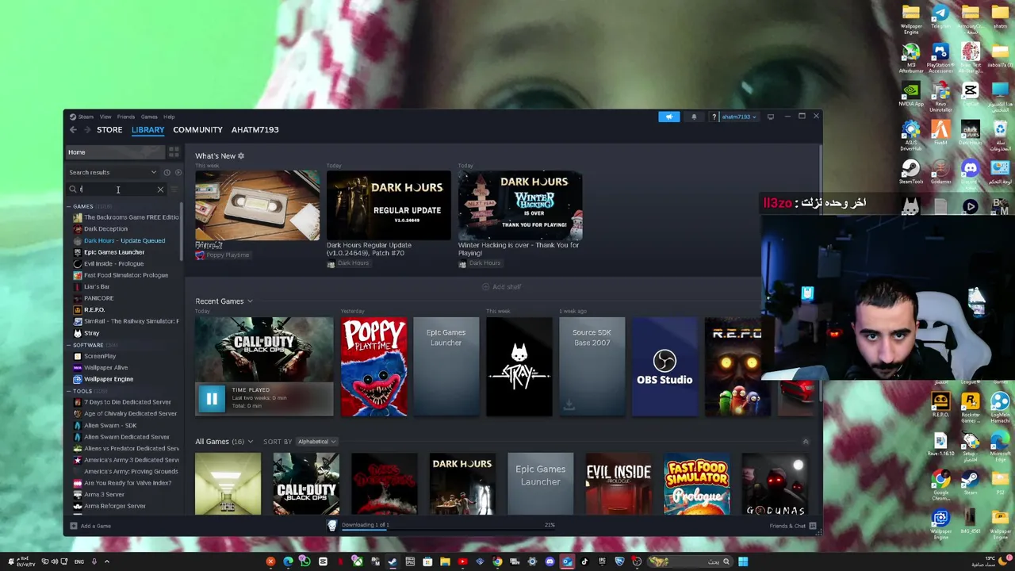Open File Explorer from the taskbar

[445, 561]
